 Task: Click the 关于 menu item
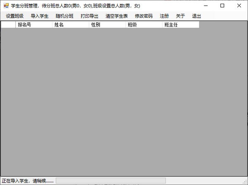180,16
